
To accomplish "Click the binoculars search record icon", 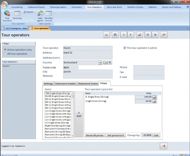I will pyautogui.click(x=115, y=35).
